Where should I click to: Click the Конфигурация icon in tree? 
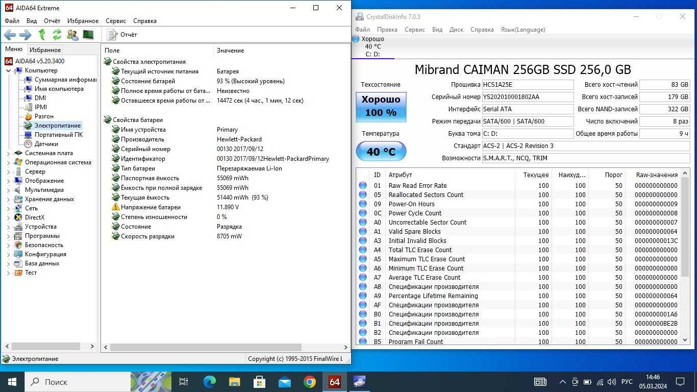coord(18,254)
